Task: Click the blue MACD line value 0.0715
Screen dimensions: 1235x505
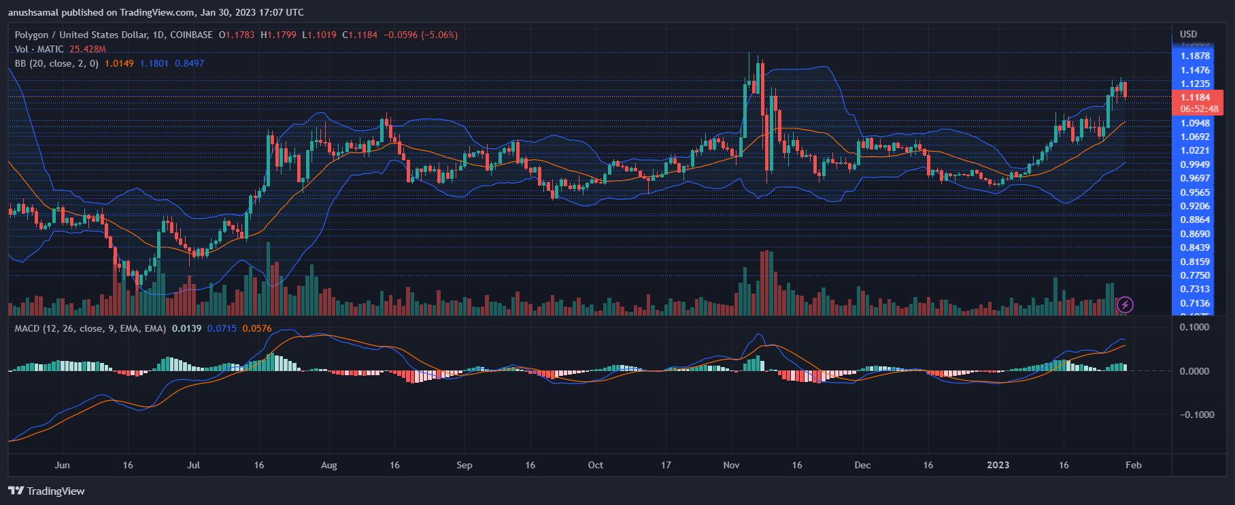Action: point(222,328)
